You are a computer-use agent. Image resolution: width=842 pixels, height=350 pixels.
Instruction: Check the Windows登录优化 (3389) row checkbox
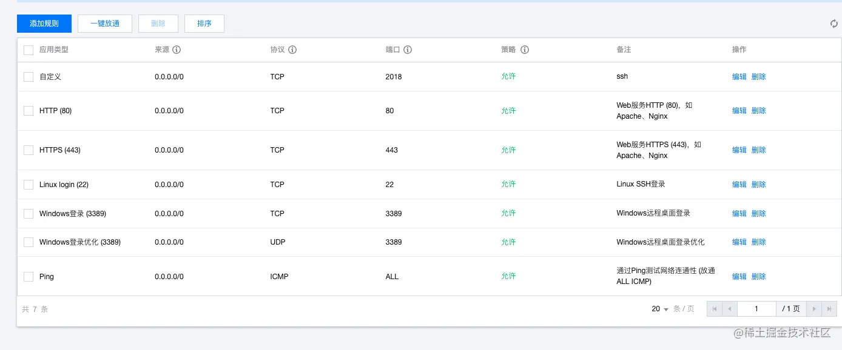29,242
